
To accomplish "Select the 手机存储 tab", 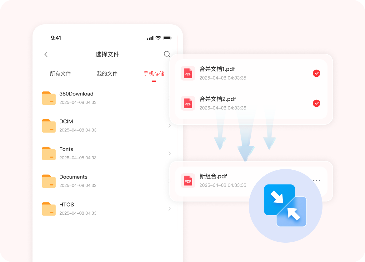I will tap(154, 74).
